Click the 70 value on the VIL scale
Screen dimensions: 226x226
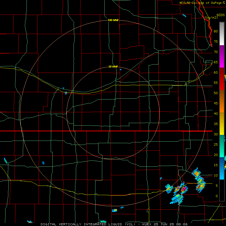216,52
